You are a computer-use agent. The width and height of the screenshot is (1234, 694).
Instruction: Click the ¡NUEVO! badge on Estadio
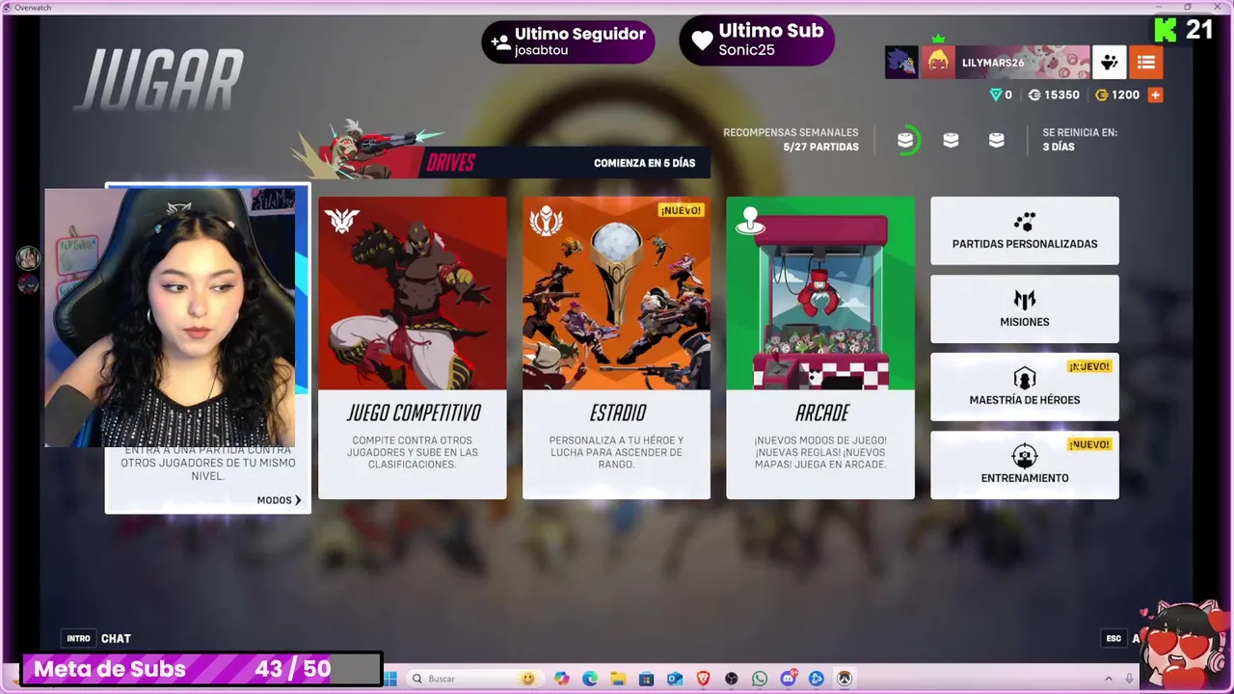pos(681,210)
